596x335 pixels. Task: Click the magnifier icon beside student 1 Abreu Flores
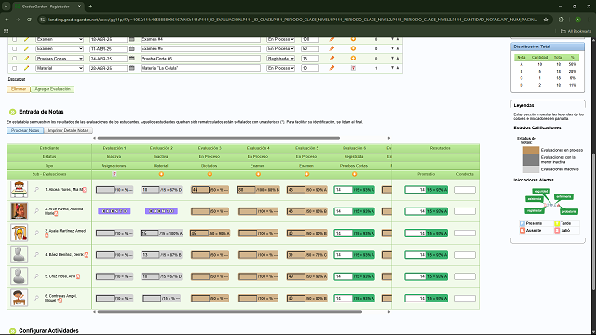pyautogui.click(x=37, y=189)
